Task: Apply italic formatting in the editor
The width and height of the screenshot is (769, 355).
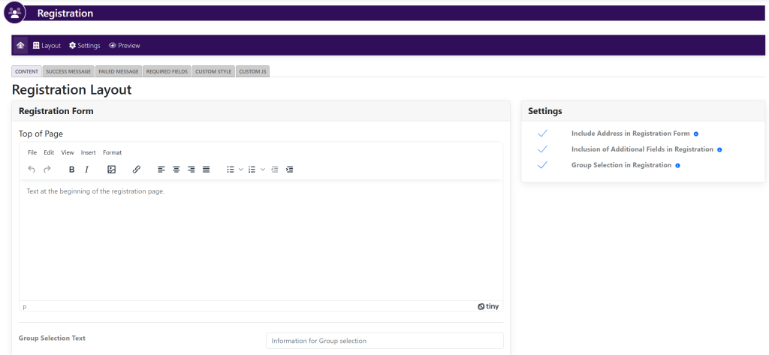Action: click(x=87, y=170)
